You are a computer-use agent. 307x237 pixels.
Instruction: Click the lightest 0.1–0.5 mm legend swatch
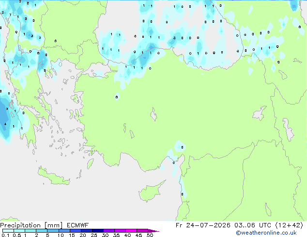click(8, 231)
